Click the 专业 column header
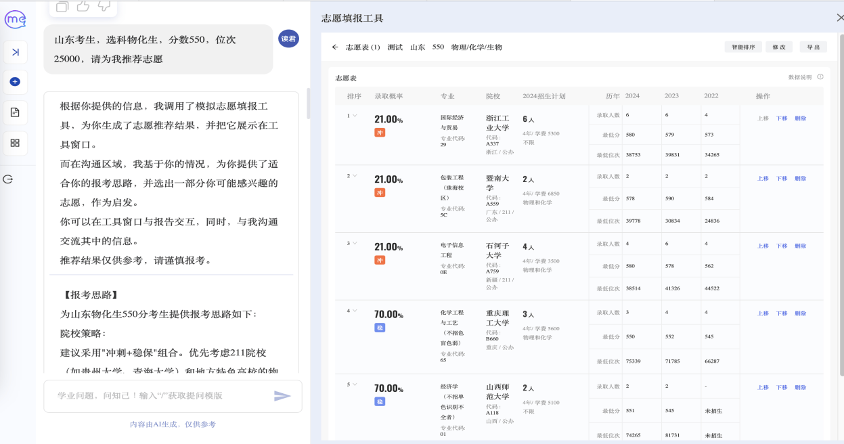The image size is (844, 444). (447, 96)
